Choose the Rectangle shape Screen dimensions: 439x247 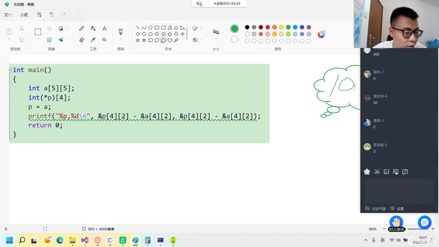point(157,28)
